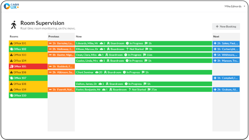
Task: Click attendees icon in Client Seminar booking
Action: tap(97, 72)
